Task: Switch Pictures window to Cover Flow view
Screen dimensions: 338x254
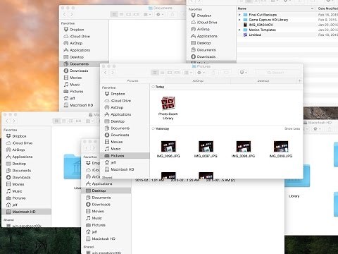Action: pyautogui.click(x=177, y=73)
